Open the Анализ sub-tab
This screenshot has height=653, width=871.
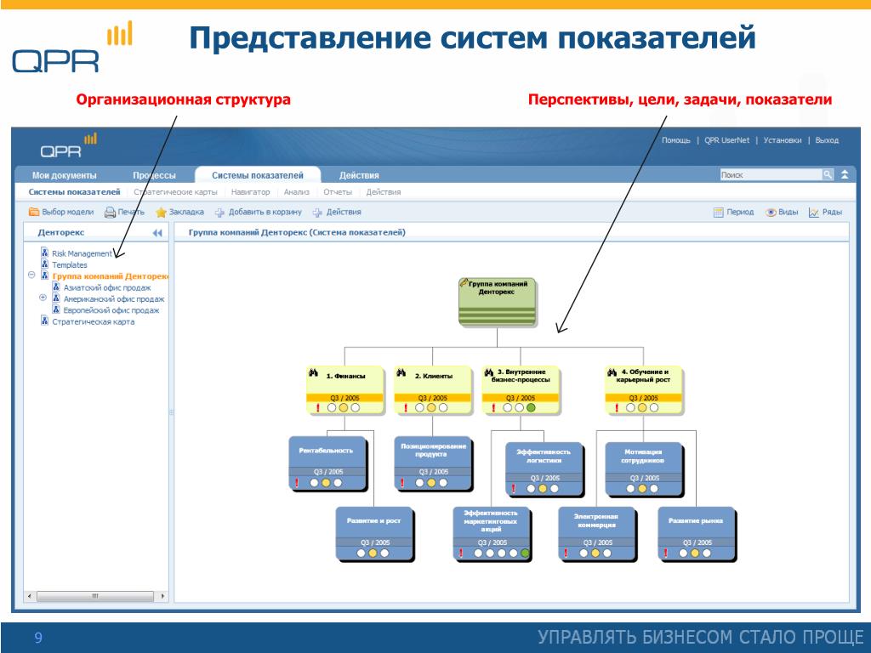(297, 192)
